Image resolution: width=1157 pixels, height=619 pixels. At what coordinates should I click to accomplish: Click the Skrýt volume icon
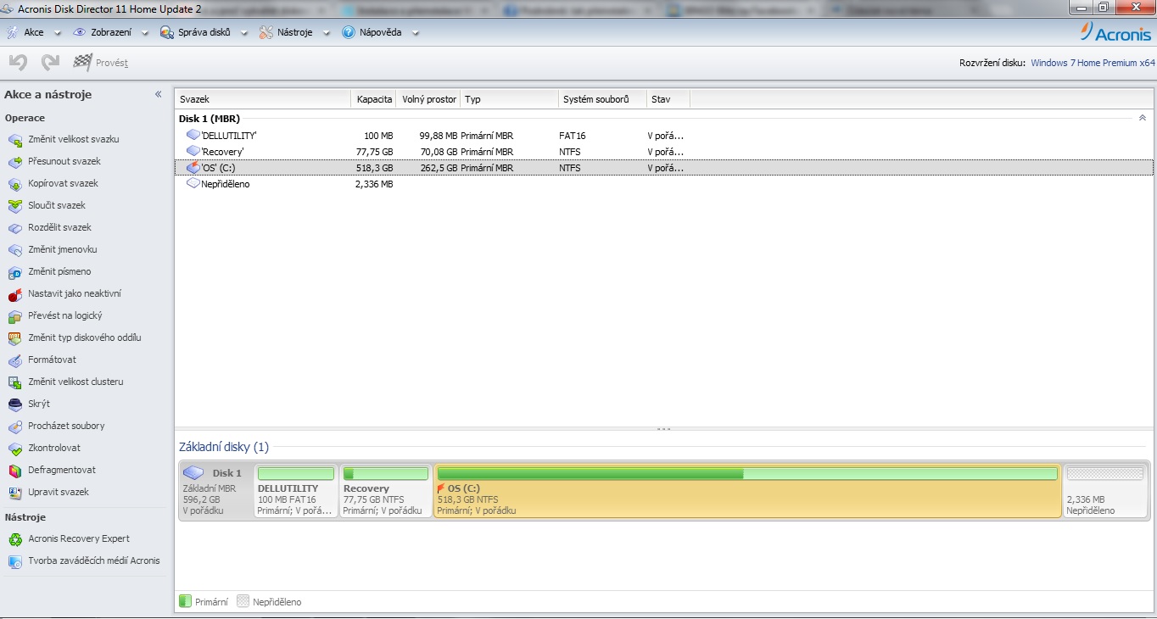[x=14, y=404]
